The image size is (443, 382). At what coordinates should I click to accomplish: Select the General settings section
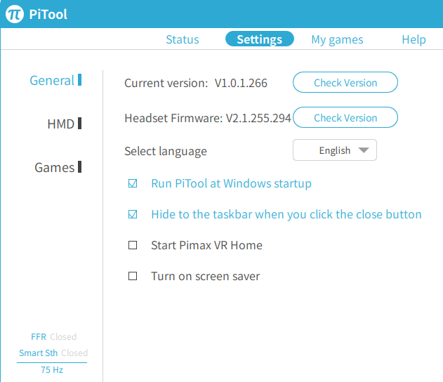53,81
